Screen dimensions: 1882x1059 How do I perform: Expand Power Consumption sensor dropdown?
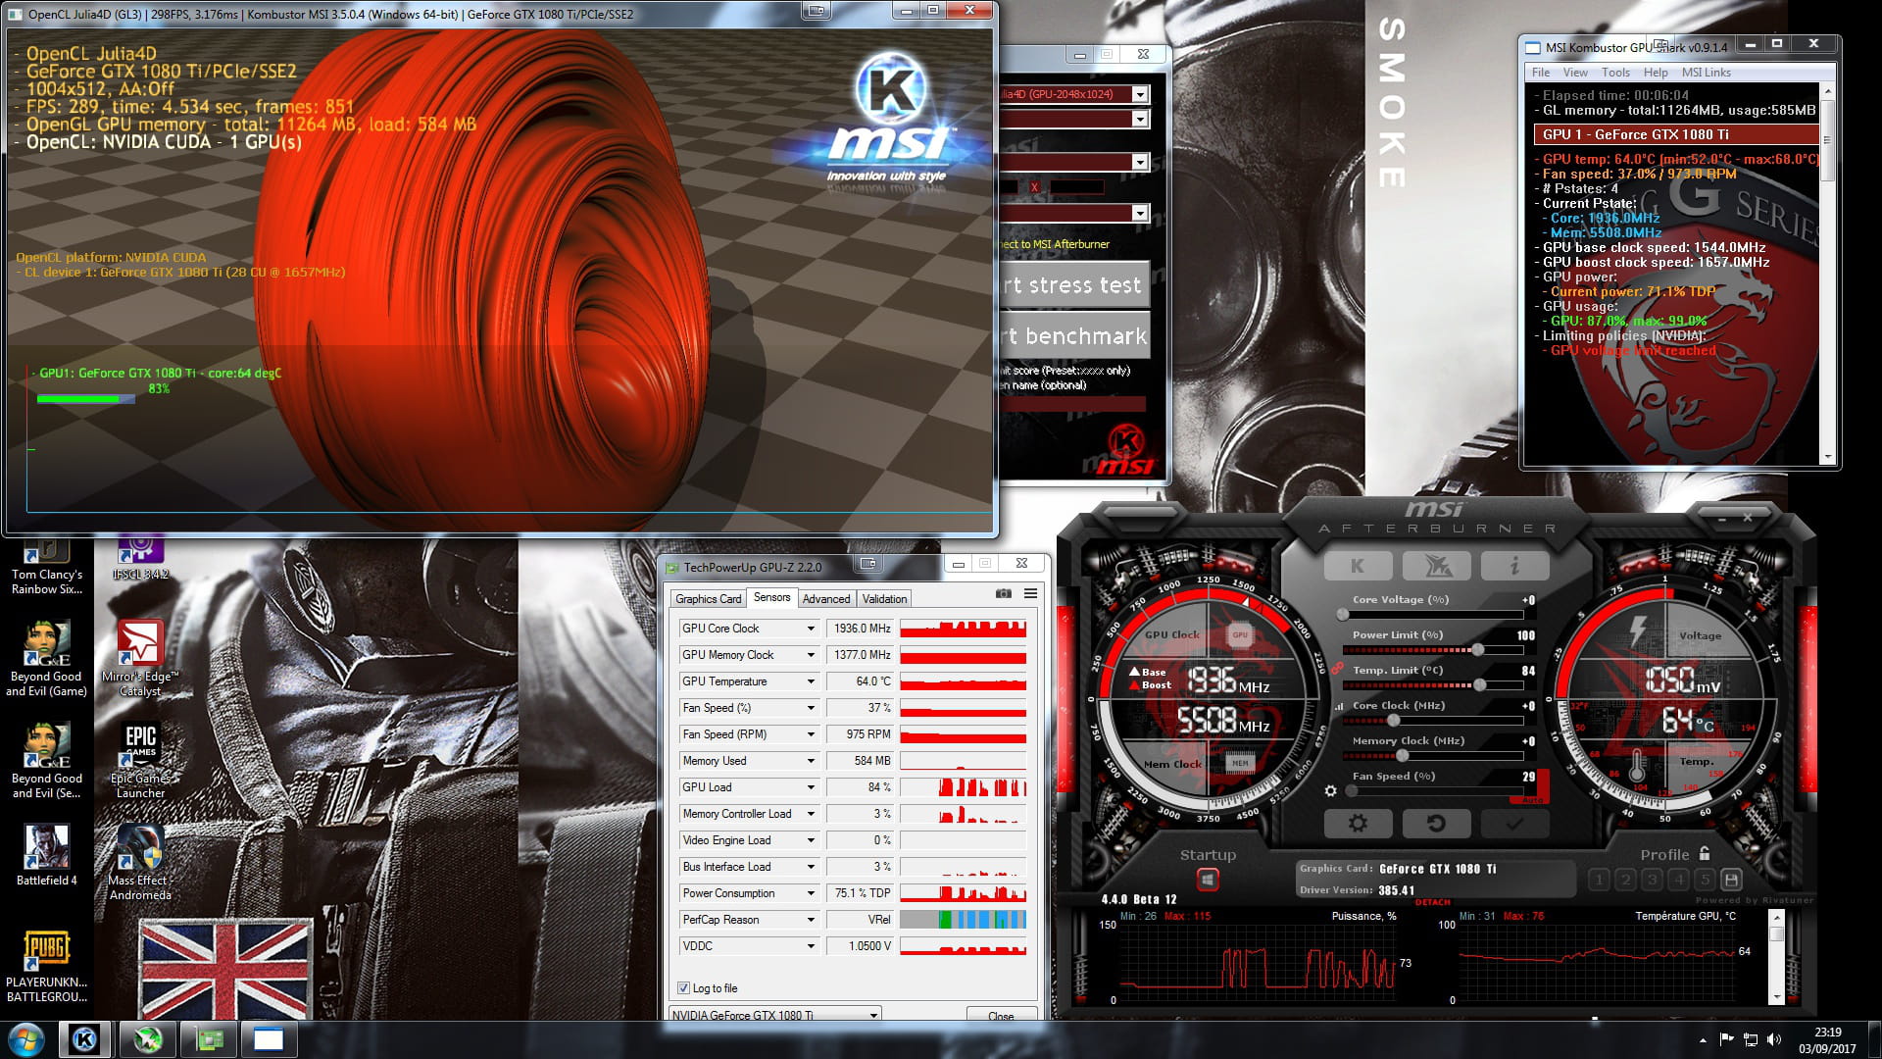pyautogui.click(x=811, y=893)
